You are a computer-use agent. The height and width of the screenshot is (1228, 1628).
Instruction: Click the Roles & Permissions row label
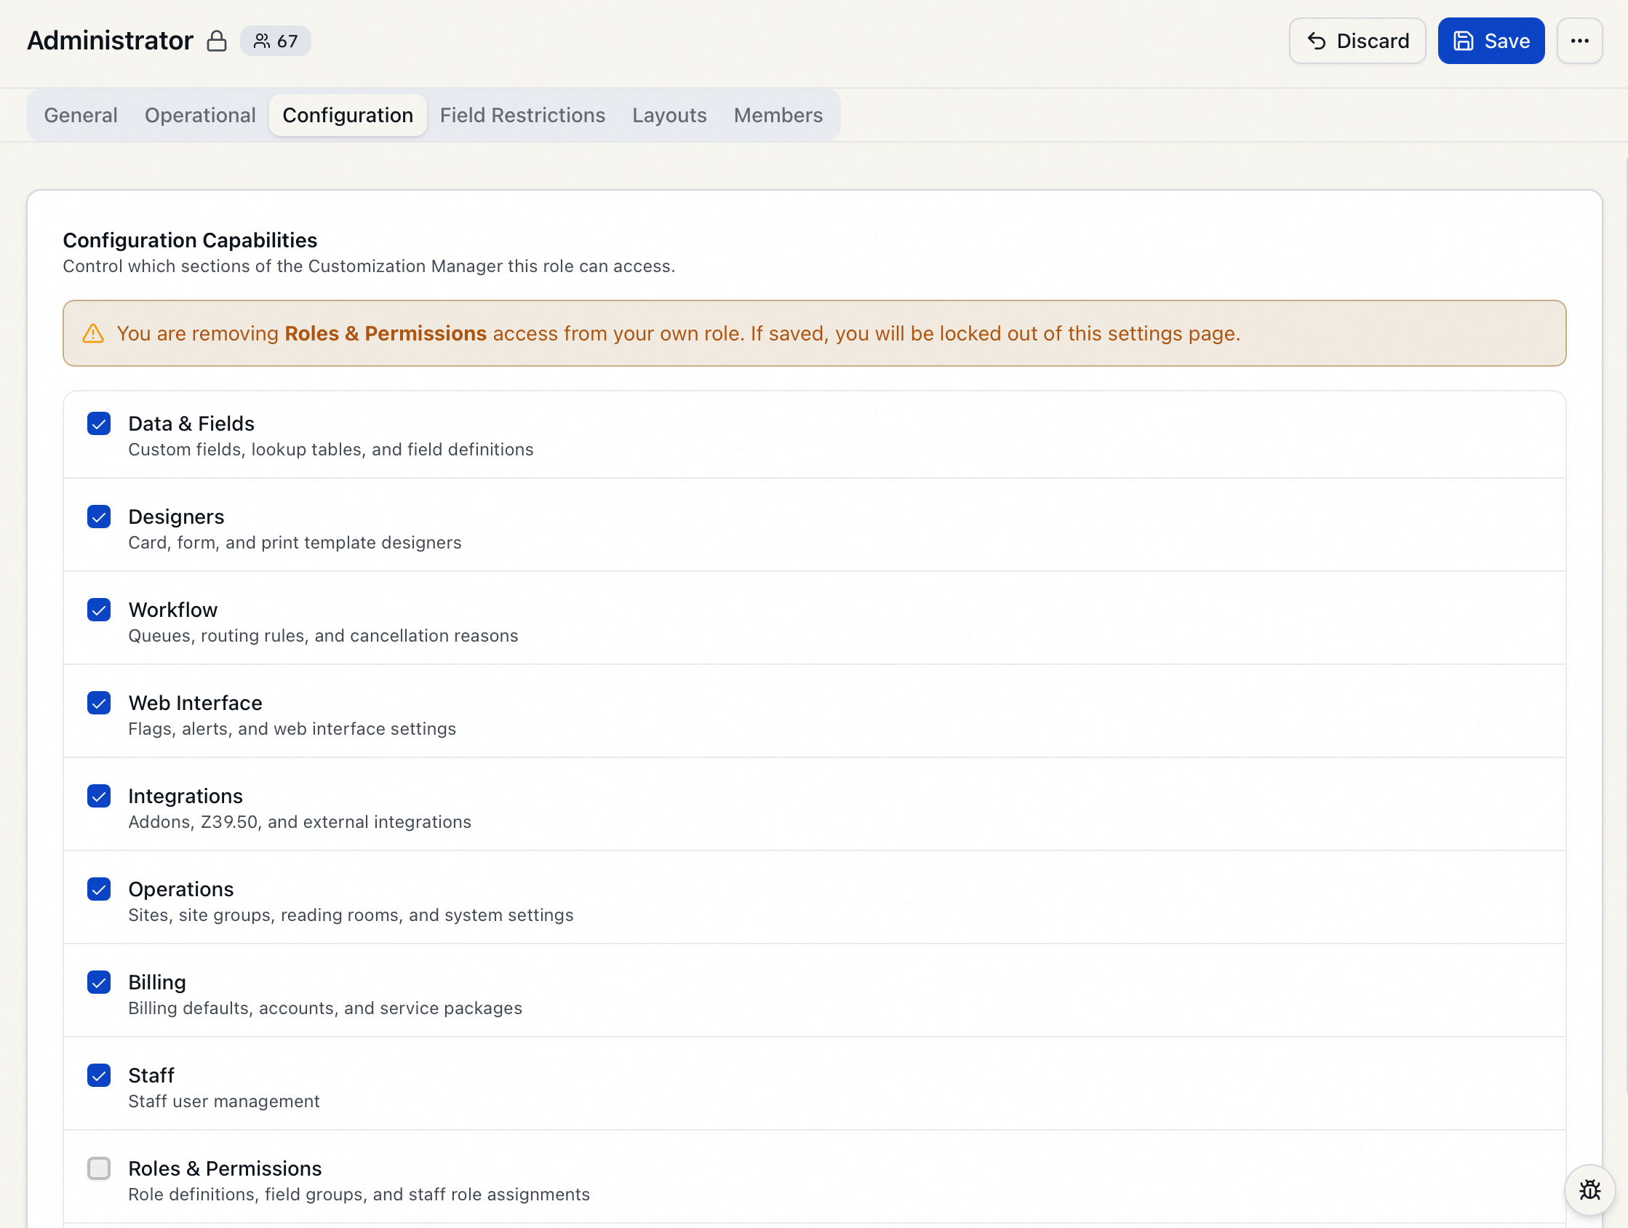click(225, 1168)
